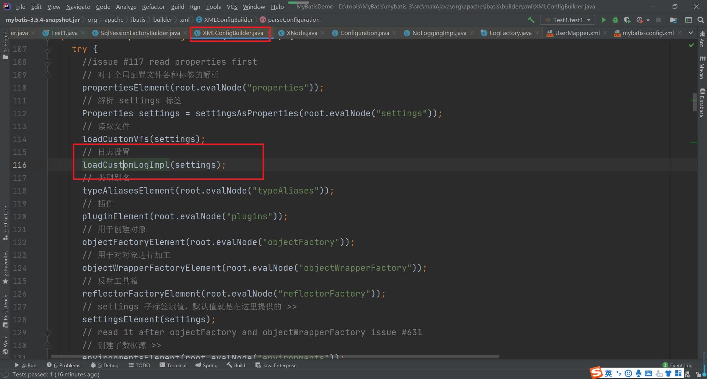Viewport: 707px width, 379px height.
Task: Expand the profiler dropdown arrow
Action: pos(648,20)
